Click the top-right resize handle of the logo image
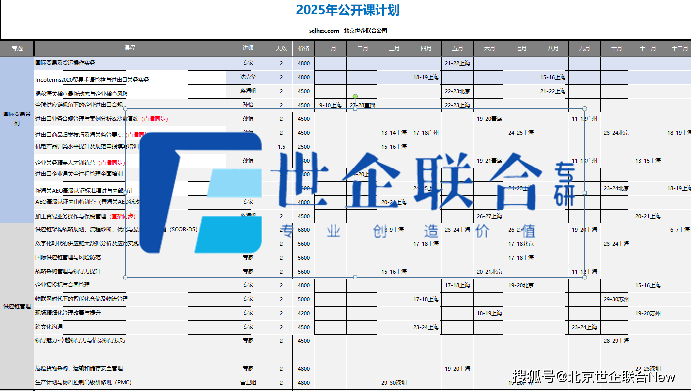The width and height of the screenshot is (691, 391). click(584, 108)
